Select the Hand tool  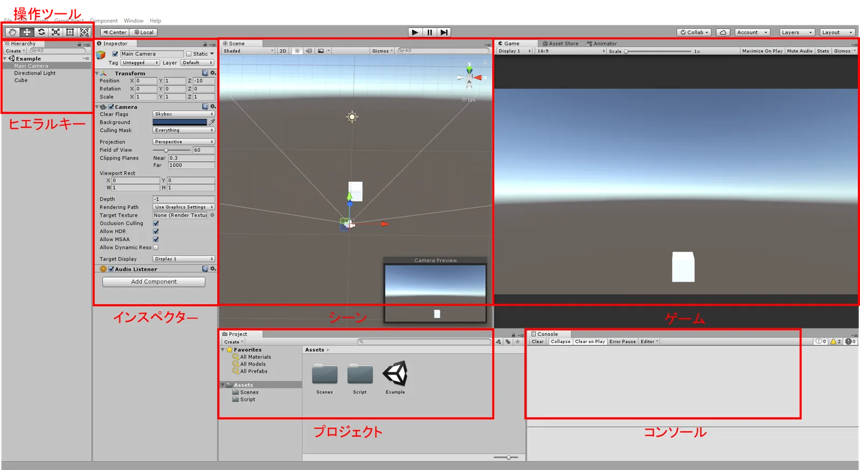[12, 32]
